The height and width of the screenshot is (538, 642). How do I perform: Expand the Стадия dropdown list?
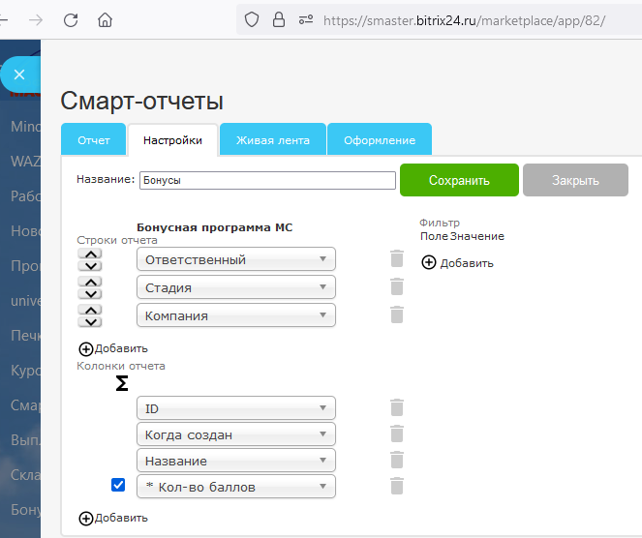236,287
